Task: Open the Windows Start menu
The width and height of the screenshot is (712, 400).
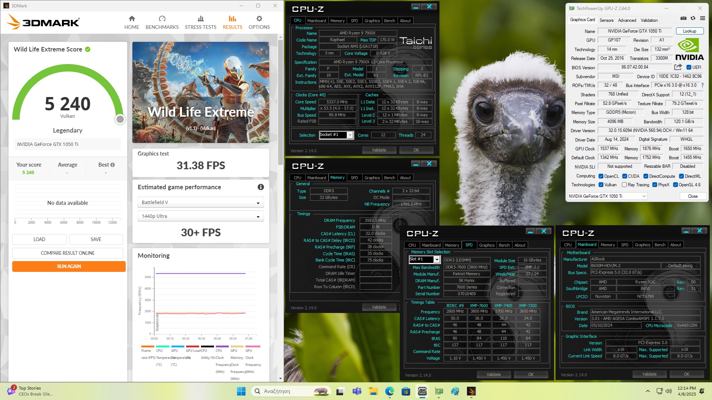Action: (241, 391)
